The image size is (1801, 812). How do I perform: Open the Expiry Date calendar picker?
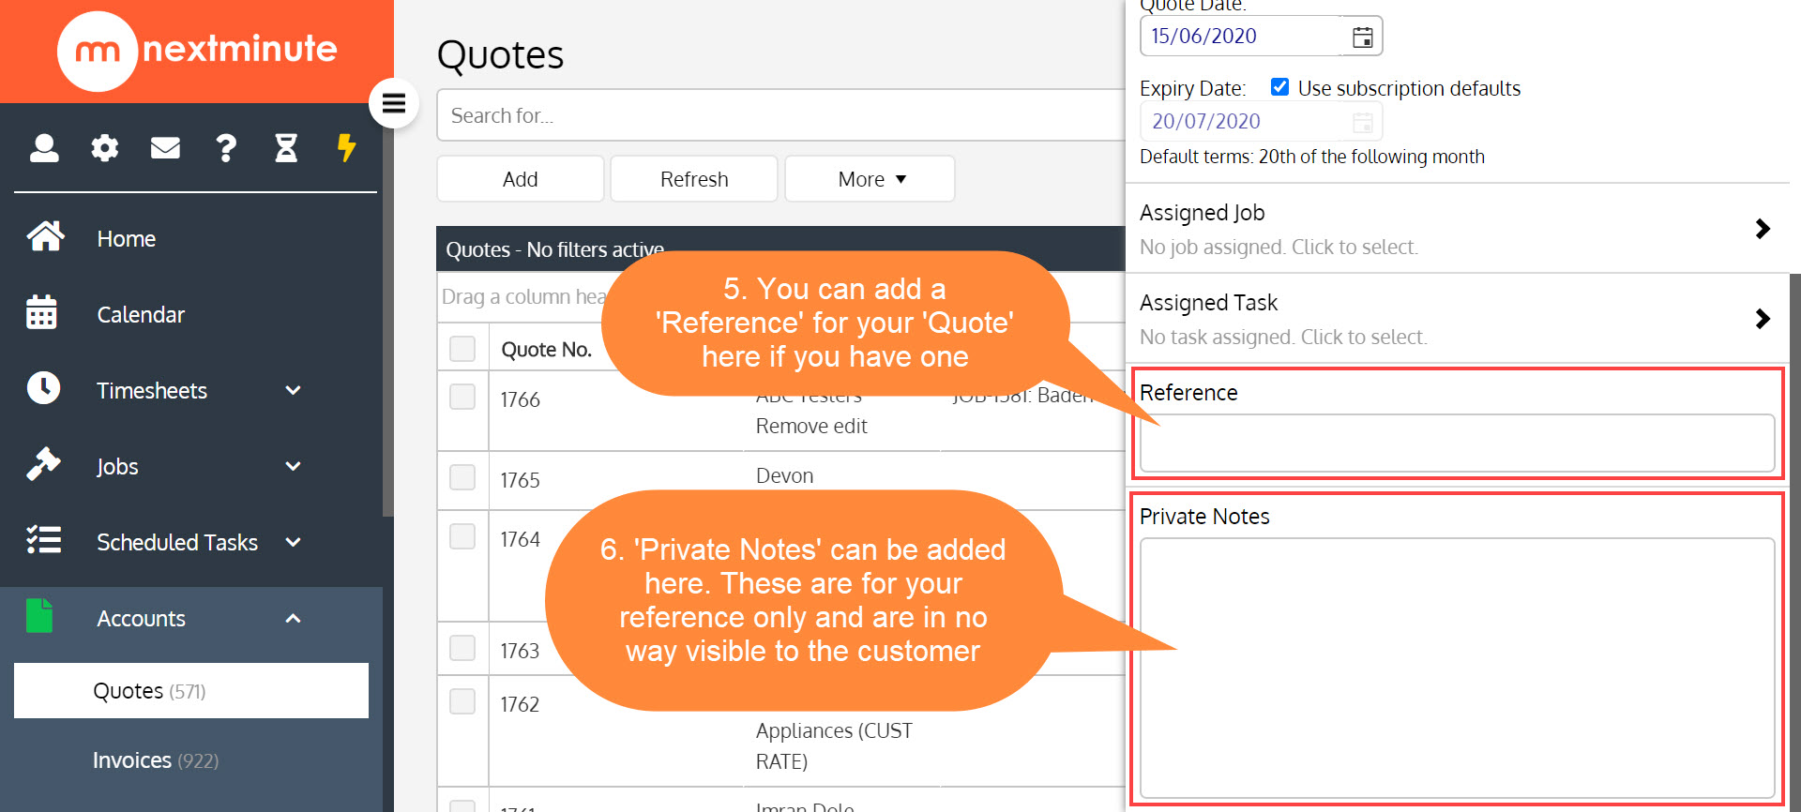(x=1362, y=122)
